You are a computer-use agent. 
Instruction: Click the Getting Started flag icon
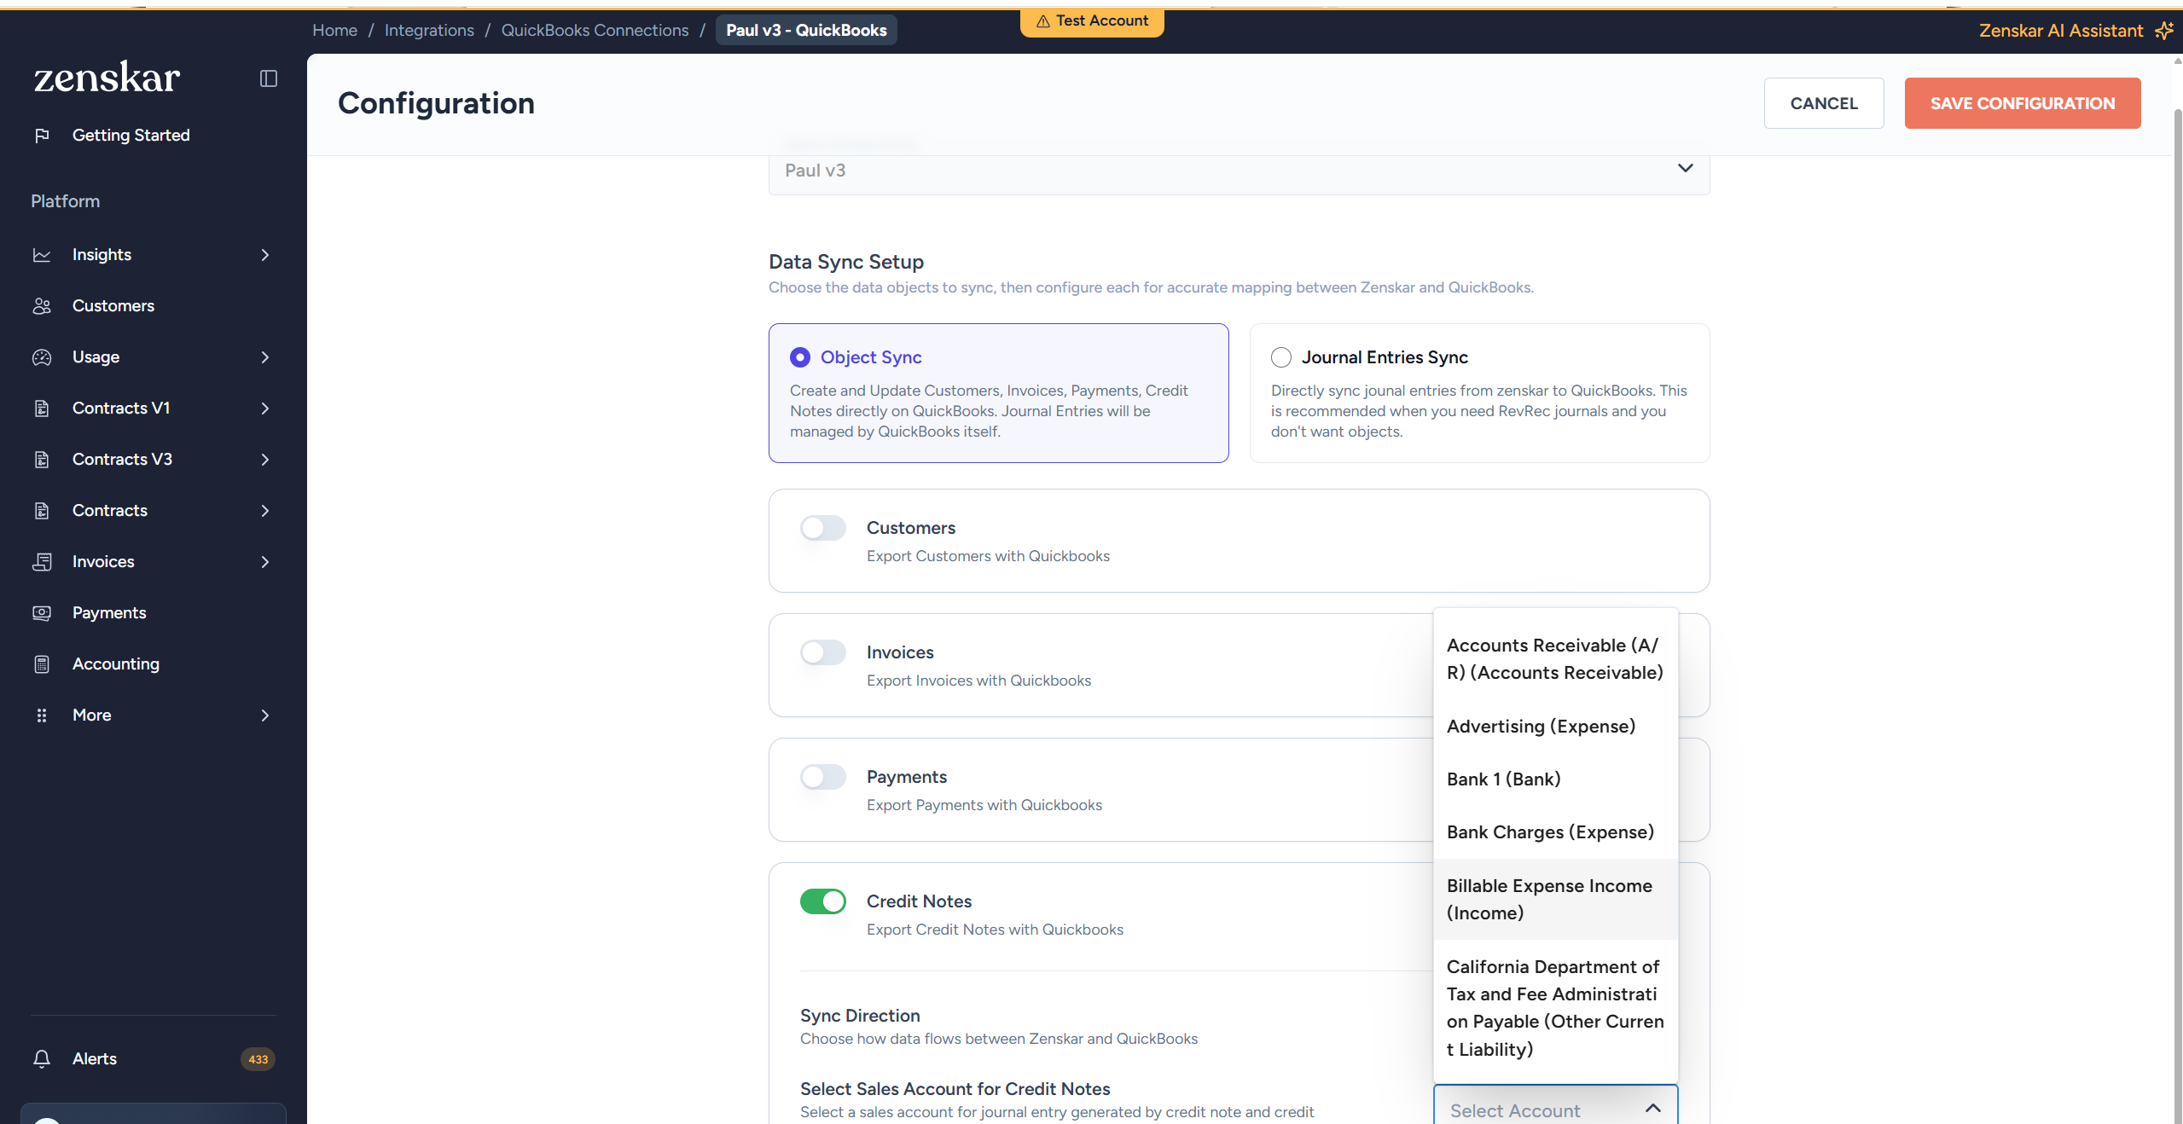click(x=42, y=136)
